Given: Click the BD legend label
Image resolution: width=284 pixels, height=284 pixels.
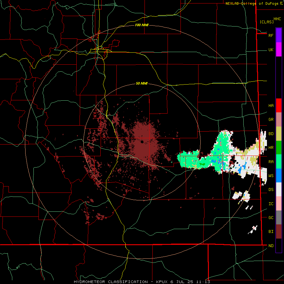Looking at the screenshot, I should (271, 134).
